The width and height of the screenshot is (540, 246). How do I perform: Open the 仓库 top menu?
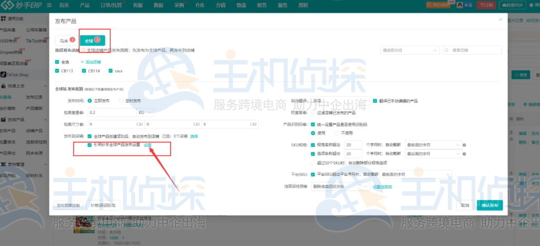[x=200, y=5]
